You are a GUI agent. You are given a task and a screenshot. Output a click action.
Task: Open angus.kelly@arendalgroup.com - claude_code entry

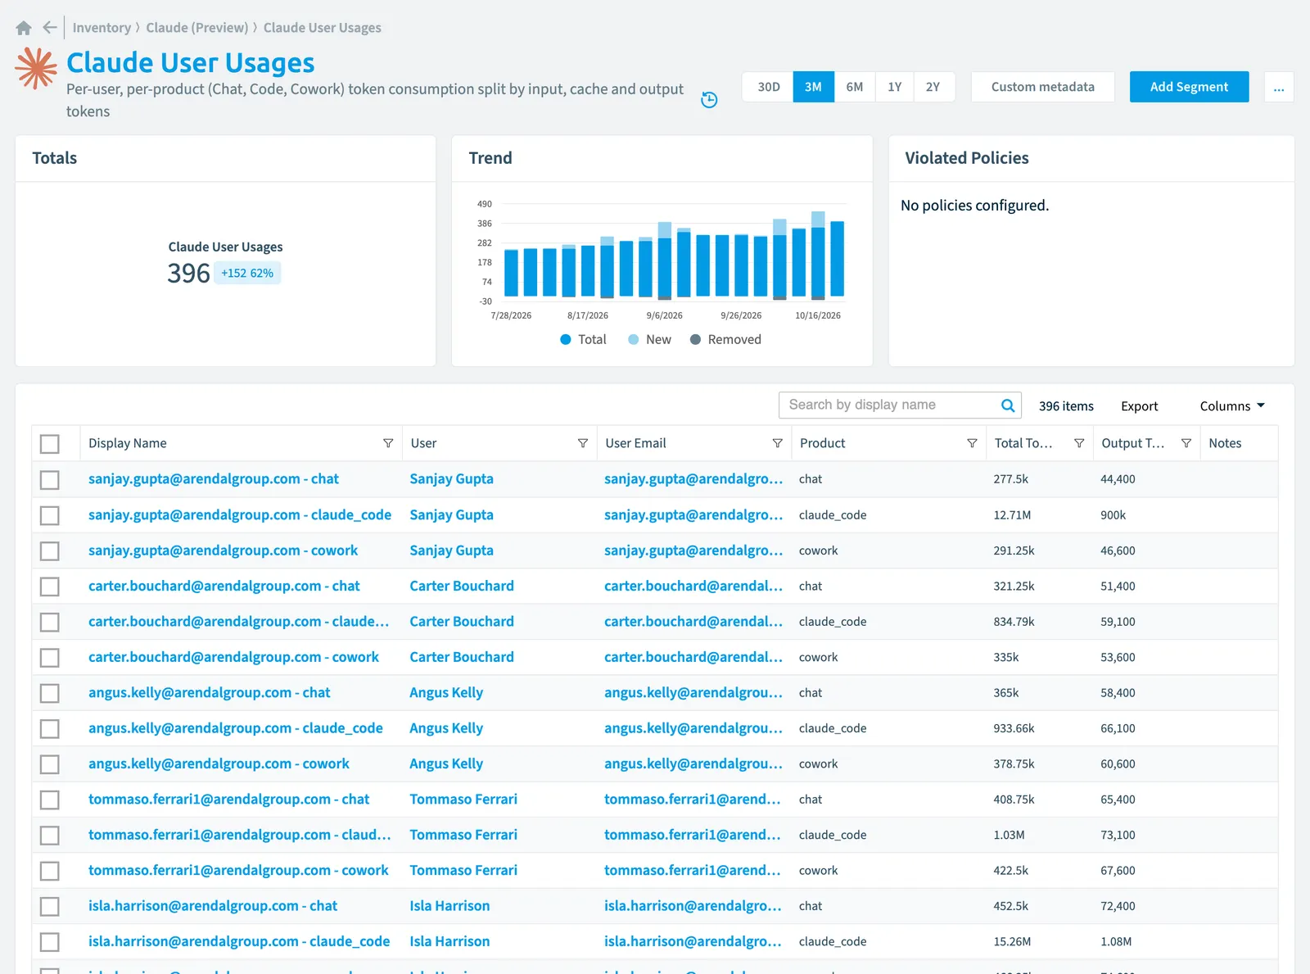click(x=236, y=728)
